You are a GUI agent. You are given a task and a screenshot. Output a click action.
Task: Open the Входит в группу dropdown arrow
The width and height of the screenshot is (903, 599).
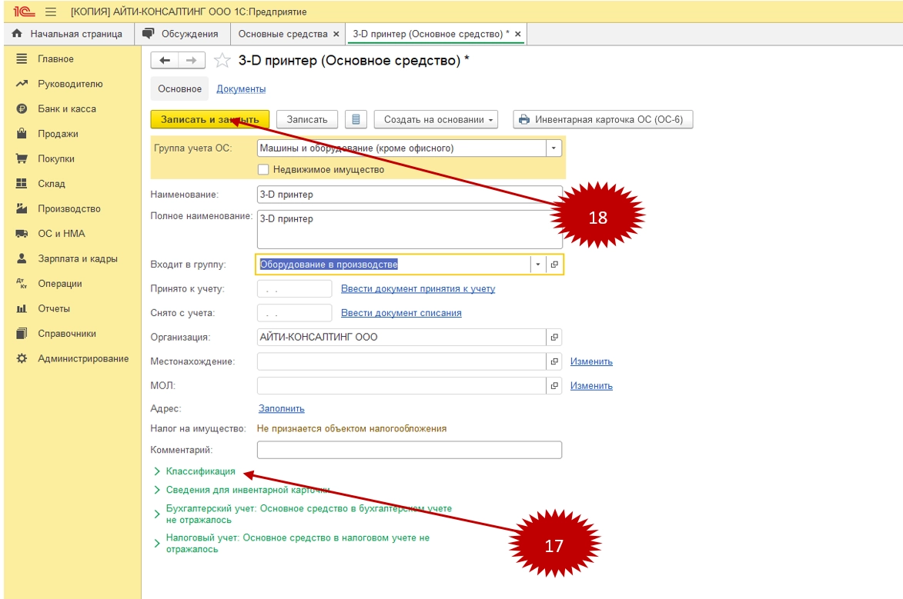538,264
